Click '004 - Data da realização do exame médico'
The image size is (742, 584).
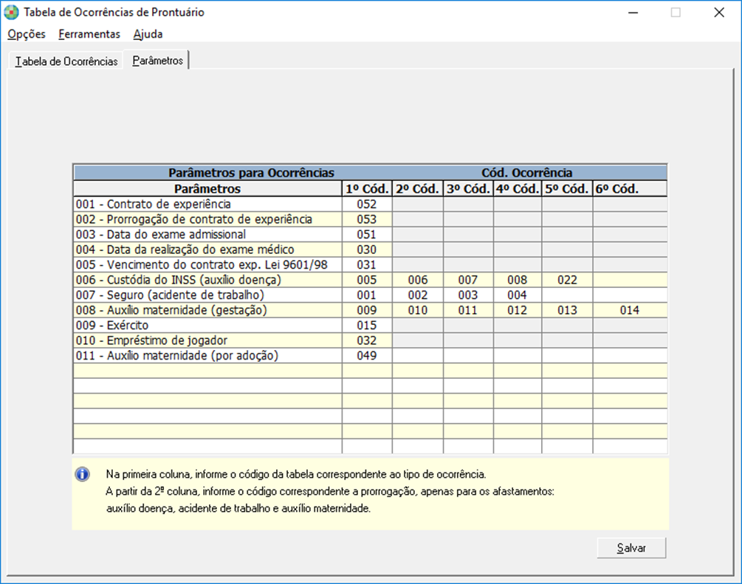tap(207, 250)
